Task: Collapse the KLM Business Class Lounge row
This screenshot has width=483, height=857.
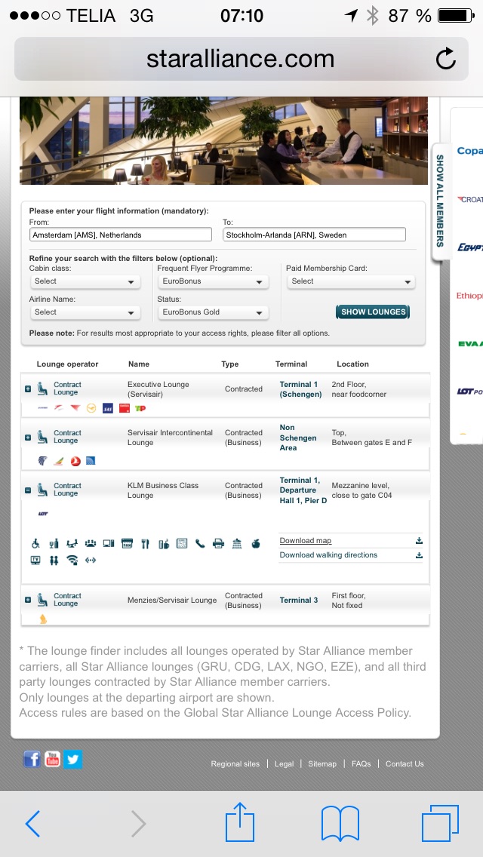Action: 28,490
